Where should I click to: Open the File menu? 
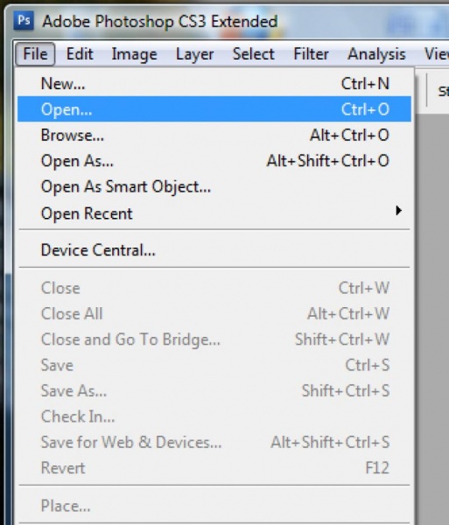tap(35, 54)
